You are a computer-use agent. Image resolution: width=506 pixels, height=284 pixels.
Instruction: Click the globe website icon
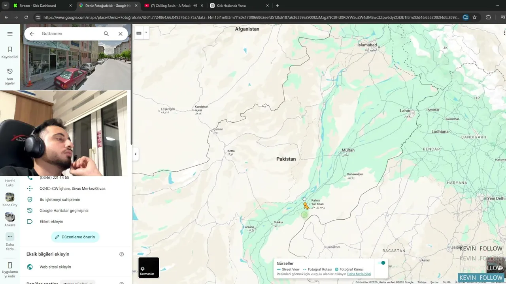(x=30, y=267)
